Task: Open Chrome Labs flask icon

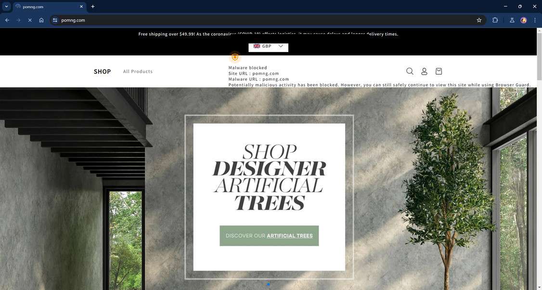Action: 512,20
